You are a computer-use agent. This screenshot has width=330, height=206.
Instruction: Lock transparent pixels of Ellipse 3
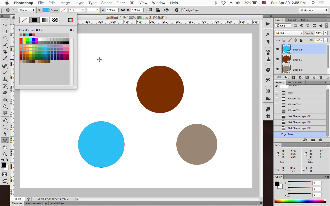pyautogui.click(x=284, y=40)
